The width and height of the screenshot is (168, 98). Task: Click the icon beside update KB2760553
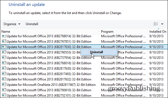[x=4, y=52]
